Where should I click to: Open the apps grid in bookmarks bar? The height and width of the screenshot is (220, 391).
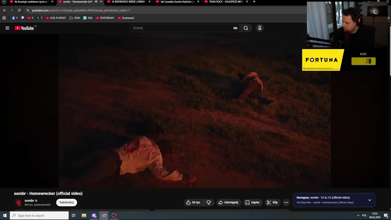pos(4,18)
